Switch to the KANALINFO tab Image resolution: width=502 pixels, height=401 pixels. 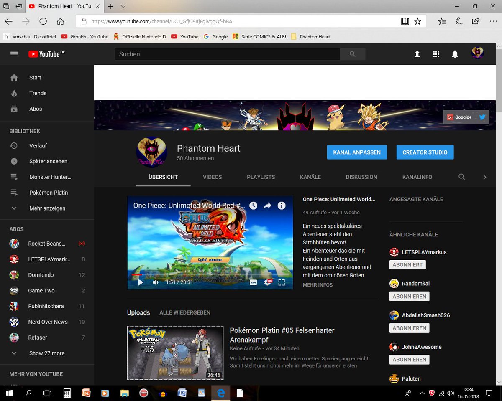(x=417, y=177)
